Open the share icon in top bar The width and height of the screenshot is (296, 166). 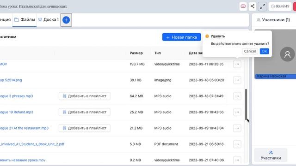coord(253,6)
